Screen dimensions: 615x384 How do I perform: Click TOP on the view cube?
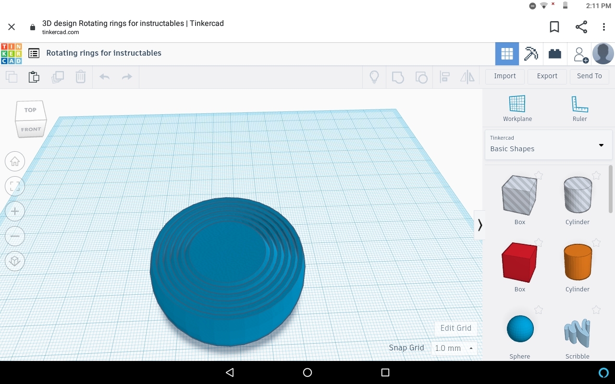[x=30, y=109]
